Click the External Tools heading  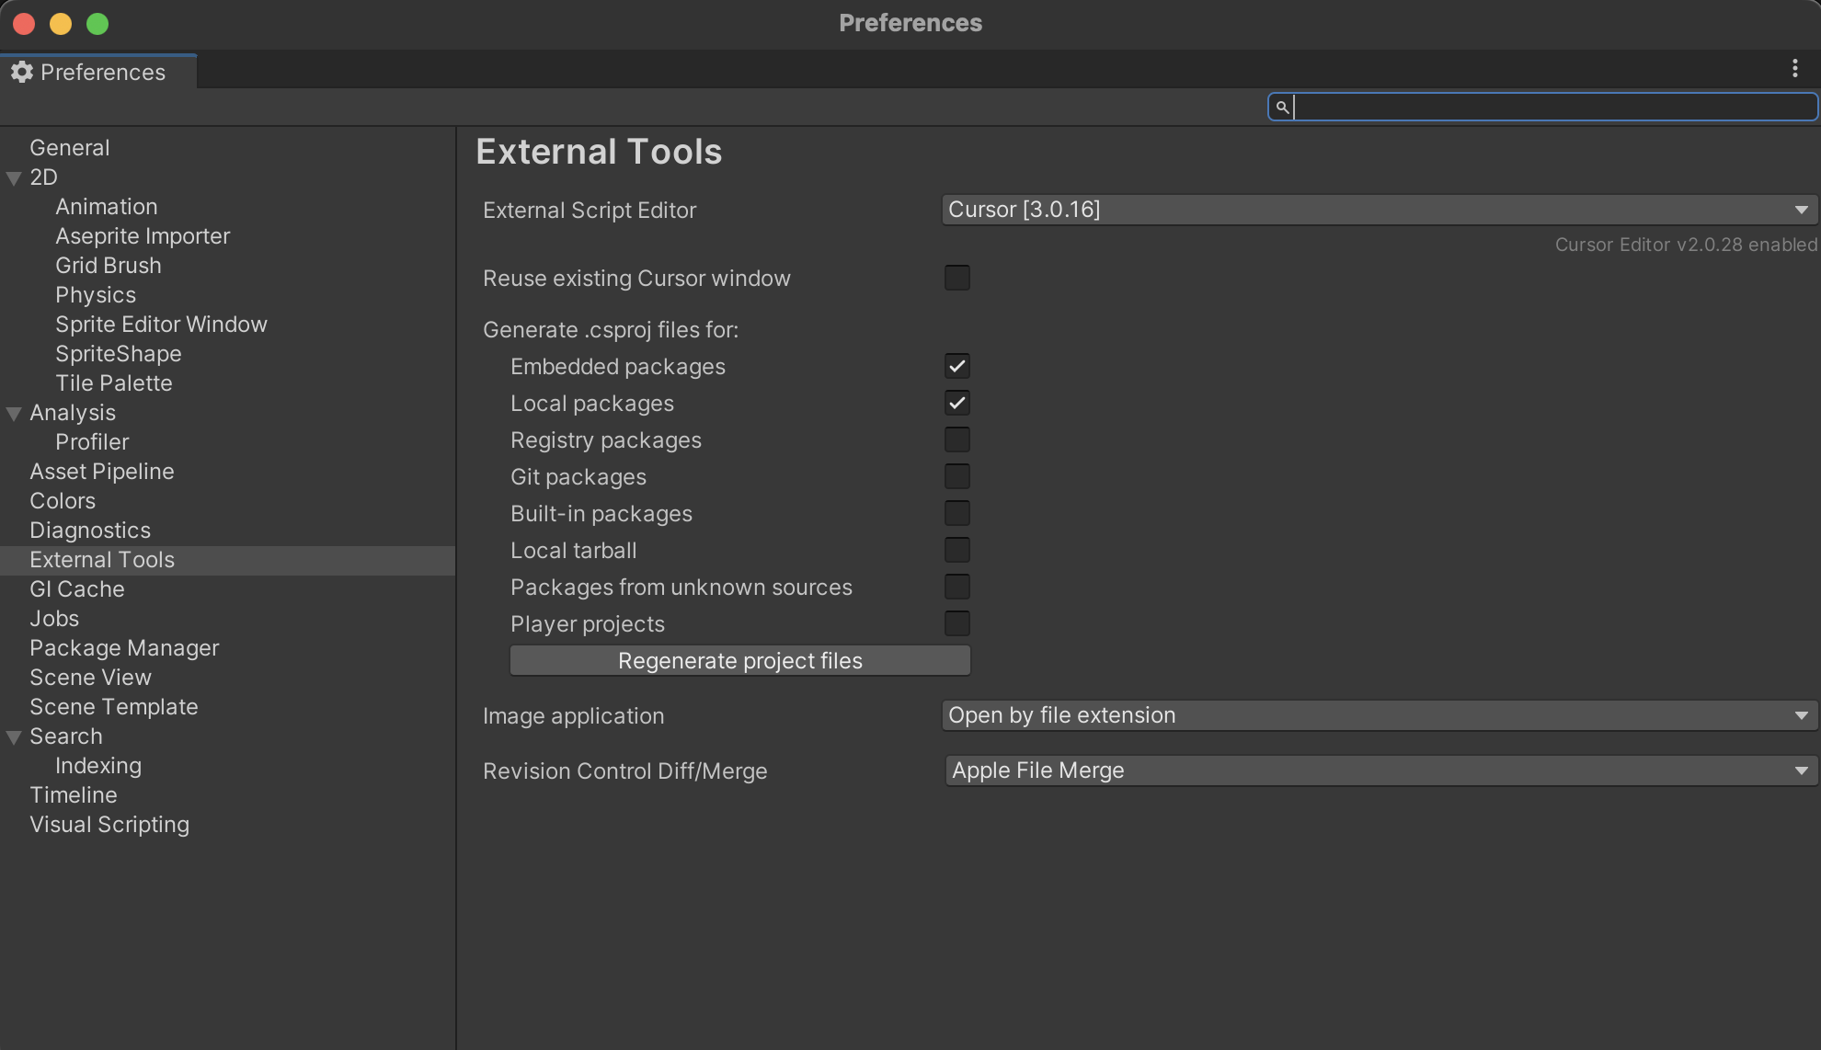(599, 152)
